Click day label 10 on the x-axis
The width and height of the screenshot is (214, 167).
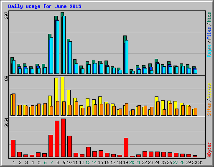(x=69, y=162)
